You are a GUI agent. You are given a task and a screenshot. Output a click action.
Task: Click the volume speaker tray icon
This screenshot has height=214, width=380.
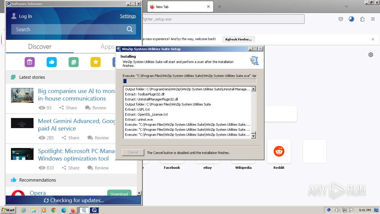click(x=338, y=210)
